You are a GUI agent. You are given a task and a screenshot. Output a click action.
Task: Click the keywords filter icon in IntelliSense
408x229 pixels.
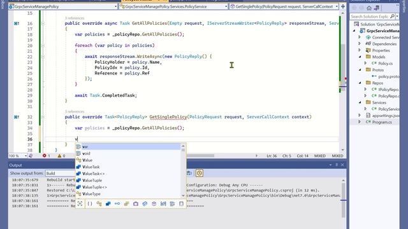[172, 204]
